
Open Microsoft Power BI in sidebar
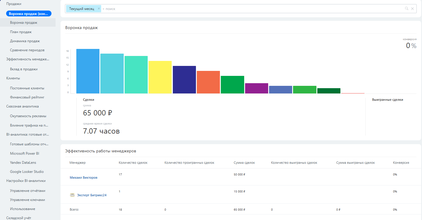(x=25, y=154)
